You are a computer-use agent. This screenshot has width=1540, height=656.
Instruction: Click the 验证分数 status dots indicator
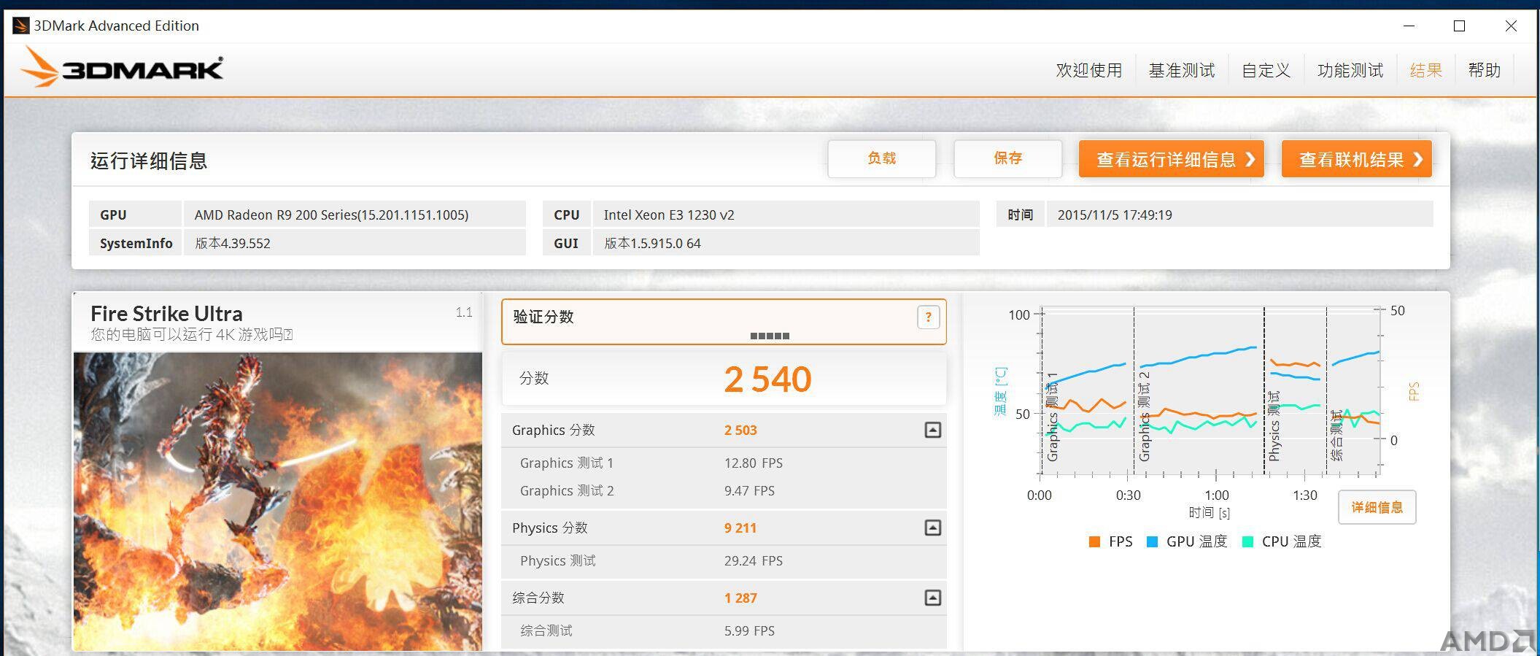click(770, 336)
